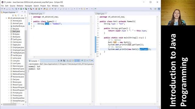
Task: Toggle Scroll Lock in Console toolbar
Action: click(70, 61)
